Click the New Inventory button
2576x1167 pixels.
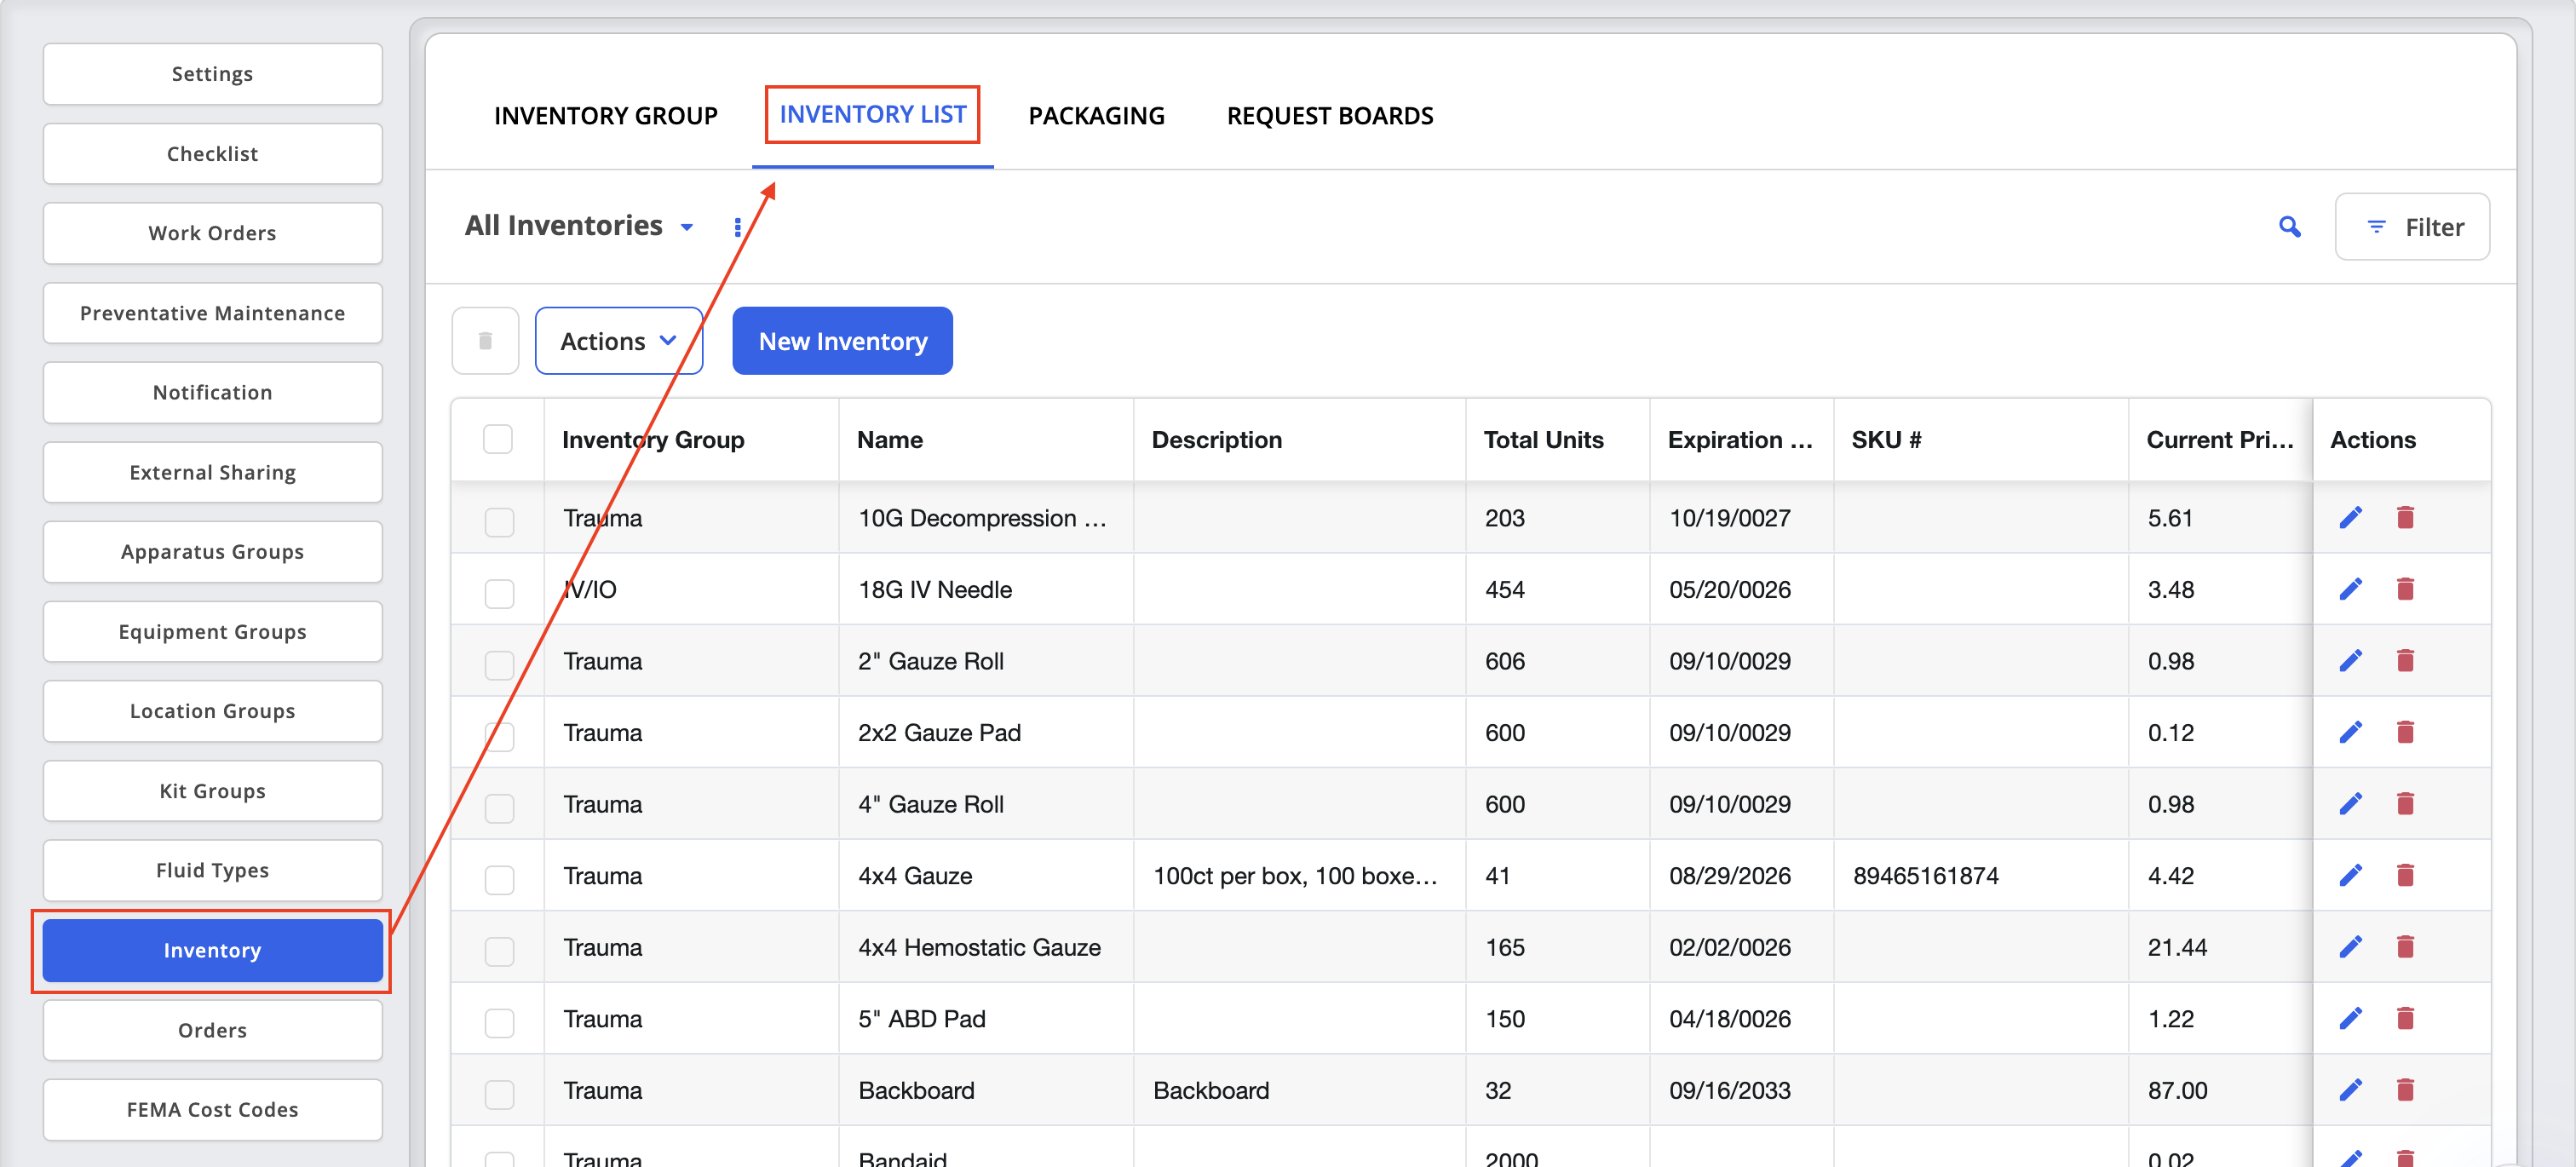[x=842, y=341]
